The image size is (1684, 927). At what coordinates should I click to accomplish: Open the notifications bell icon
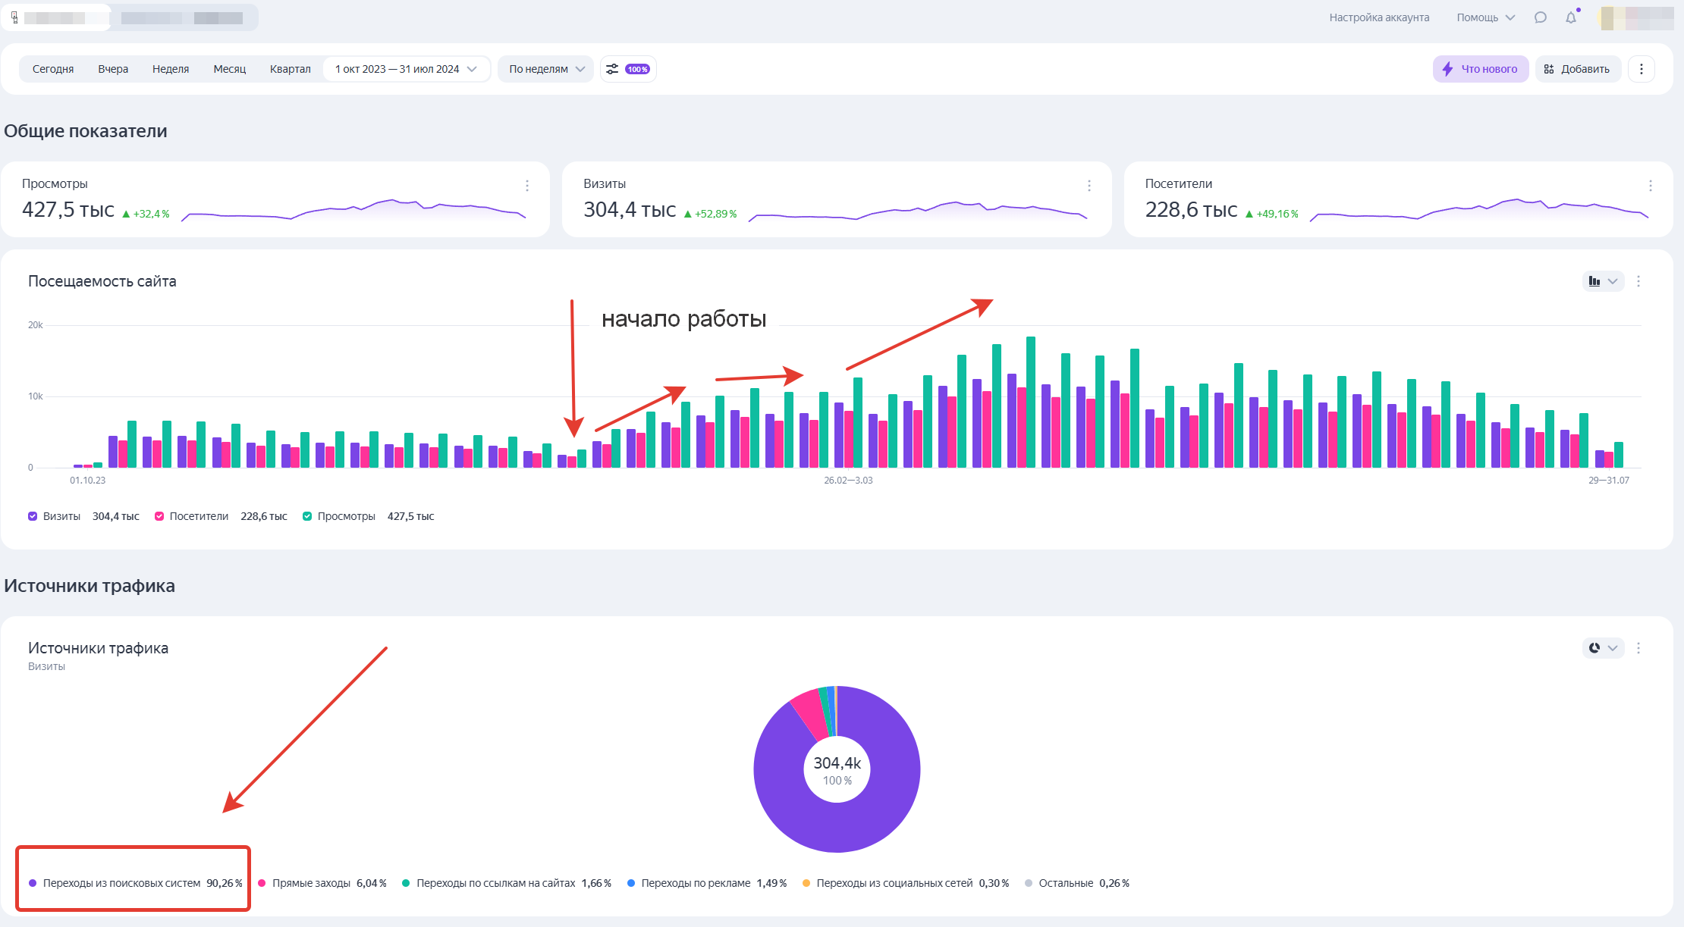coord(1570,17)
